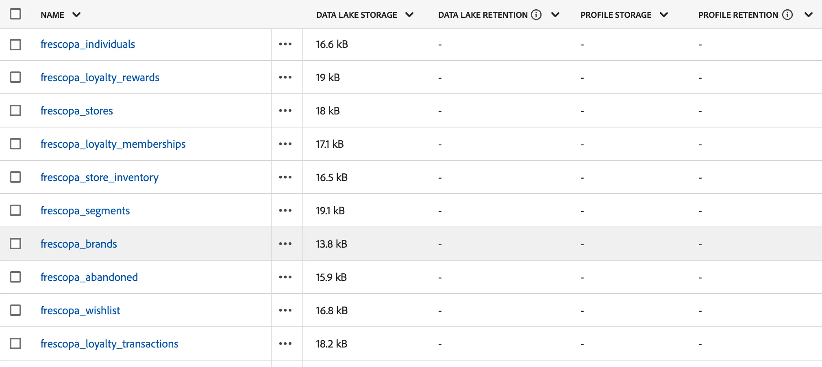This screenshot has height=367, width=822.
Task: Open Profile Storage column chevron
Action: (x=664, y=15)
